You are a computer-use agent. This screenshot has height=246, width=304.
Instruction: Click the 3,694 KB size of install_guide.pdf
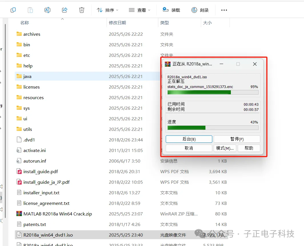click(218, 171)
